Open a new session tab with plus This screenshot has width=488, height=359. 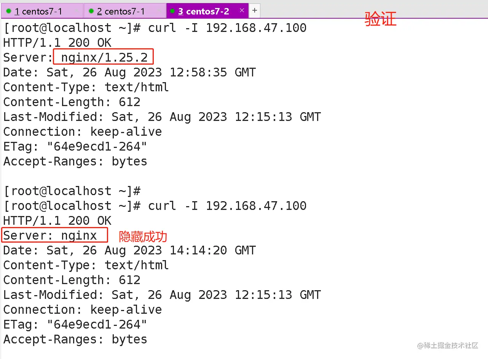(x=255, y=11)
